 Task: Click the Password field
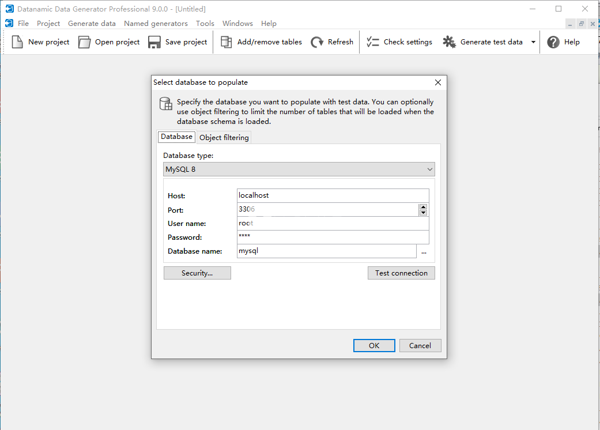point(333,237)
